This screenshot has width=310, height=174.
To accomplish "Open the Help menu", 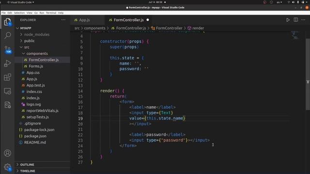I will (x=61, y=13).
